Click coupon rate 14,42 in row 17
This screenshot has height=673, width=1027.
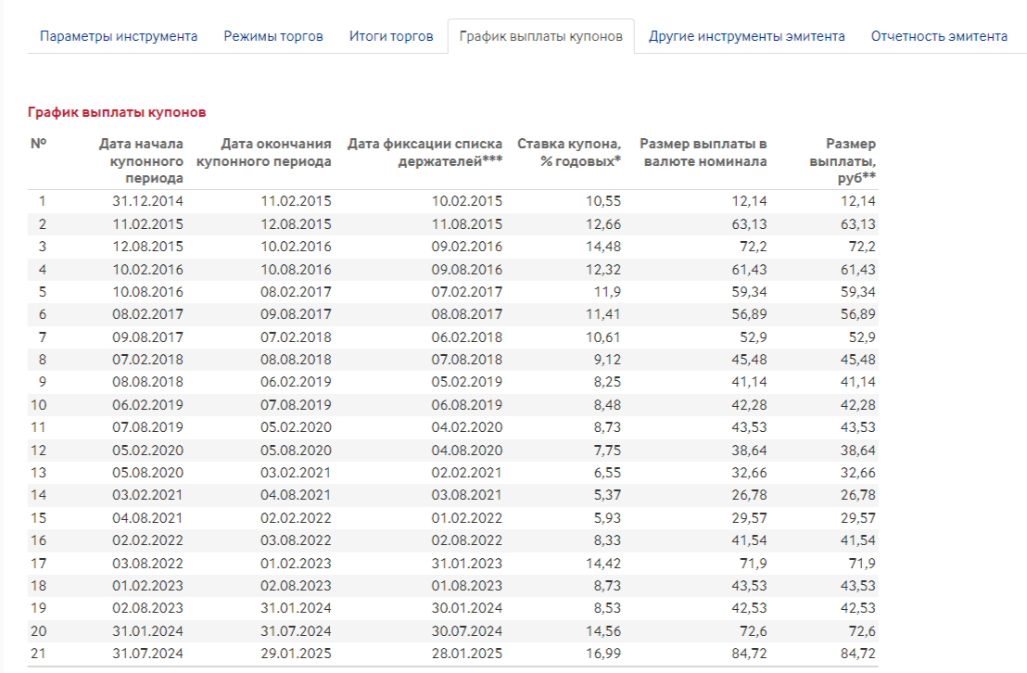pyautogui.click(x=603, y=563)
